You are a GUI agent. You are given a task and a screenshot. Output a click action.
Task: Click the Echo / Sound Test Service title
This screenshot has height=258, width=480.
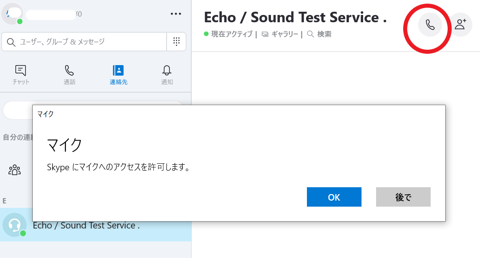click(296, 17)
